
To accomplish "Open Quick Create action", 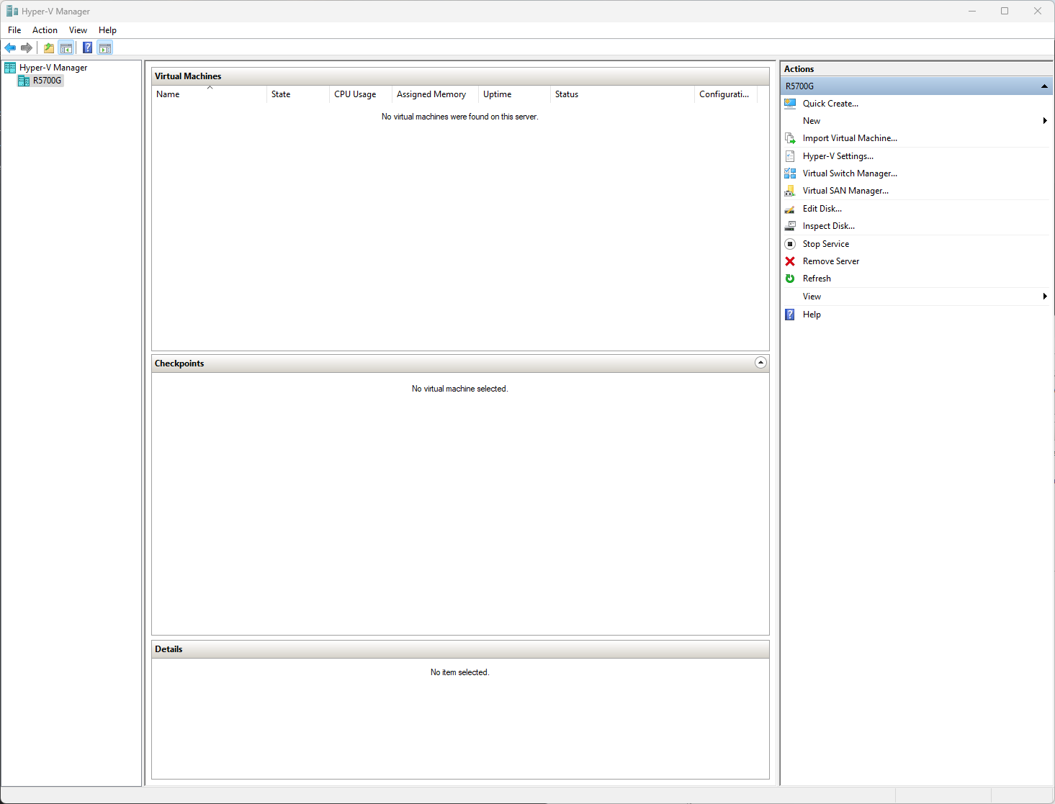I will click(830, 104).
